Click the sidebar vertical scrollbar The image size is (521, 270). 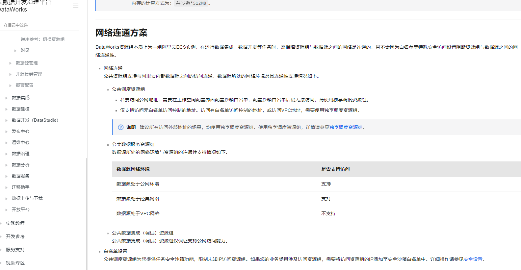pyautogui.click(x=87, y=214)
